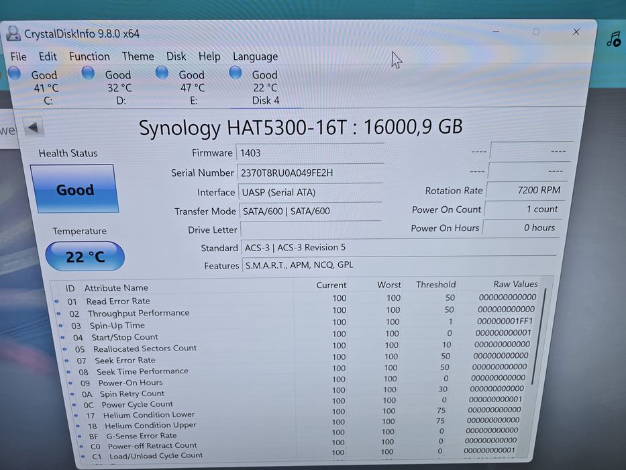626x470 pixels.
Task: Click the SMART table vertical scrollbar
Action: click(539, 336)
